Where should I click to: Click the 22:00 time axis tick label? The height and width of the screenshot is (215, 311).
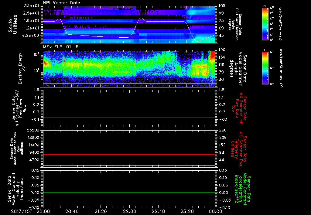point(129,211)
